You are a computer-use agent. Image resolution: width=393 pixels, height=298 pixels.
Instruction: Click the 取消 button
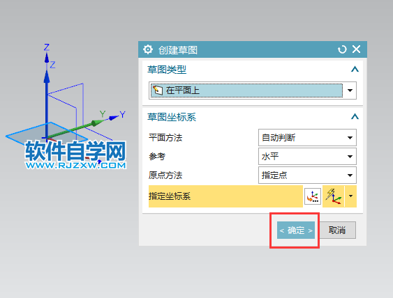click(x=337, y=230)
